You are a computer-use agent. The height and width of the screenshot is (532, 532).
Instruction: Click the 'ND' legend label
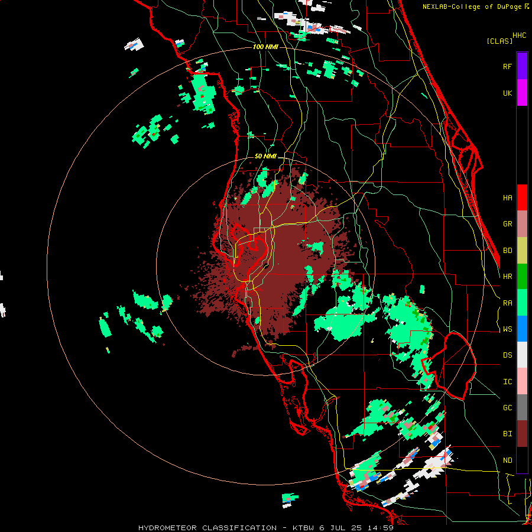(508, 460)
